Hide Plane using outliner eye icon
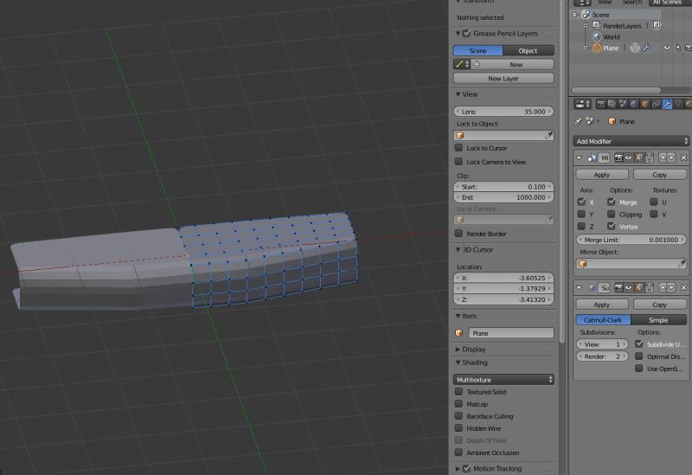 coord(667,48)
